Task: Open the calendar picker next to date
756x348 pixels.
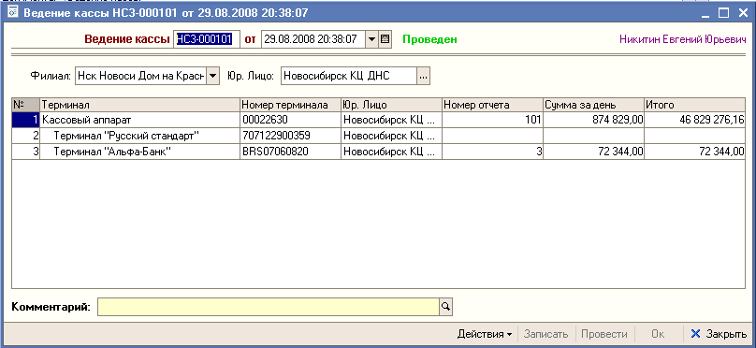Action: pos(385,39)
